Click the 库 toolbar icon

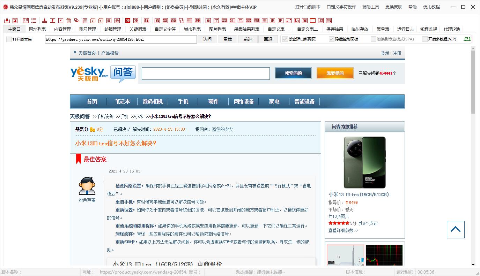click(x=305, y=21)
